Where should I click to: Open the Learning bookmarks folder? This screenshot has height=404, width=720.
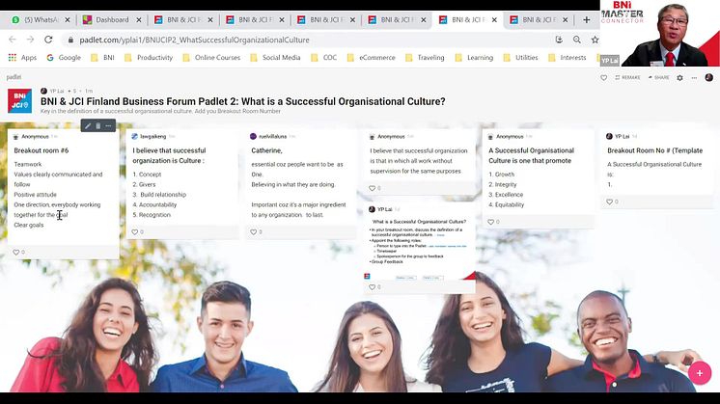click(x=474, y=57)
